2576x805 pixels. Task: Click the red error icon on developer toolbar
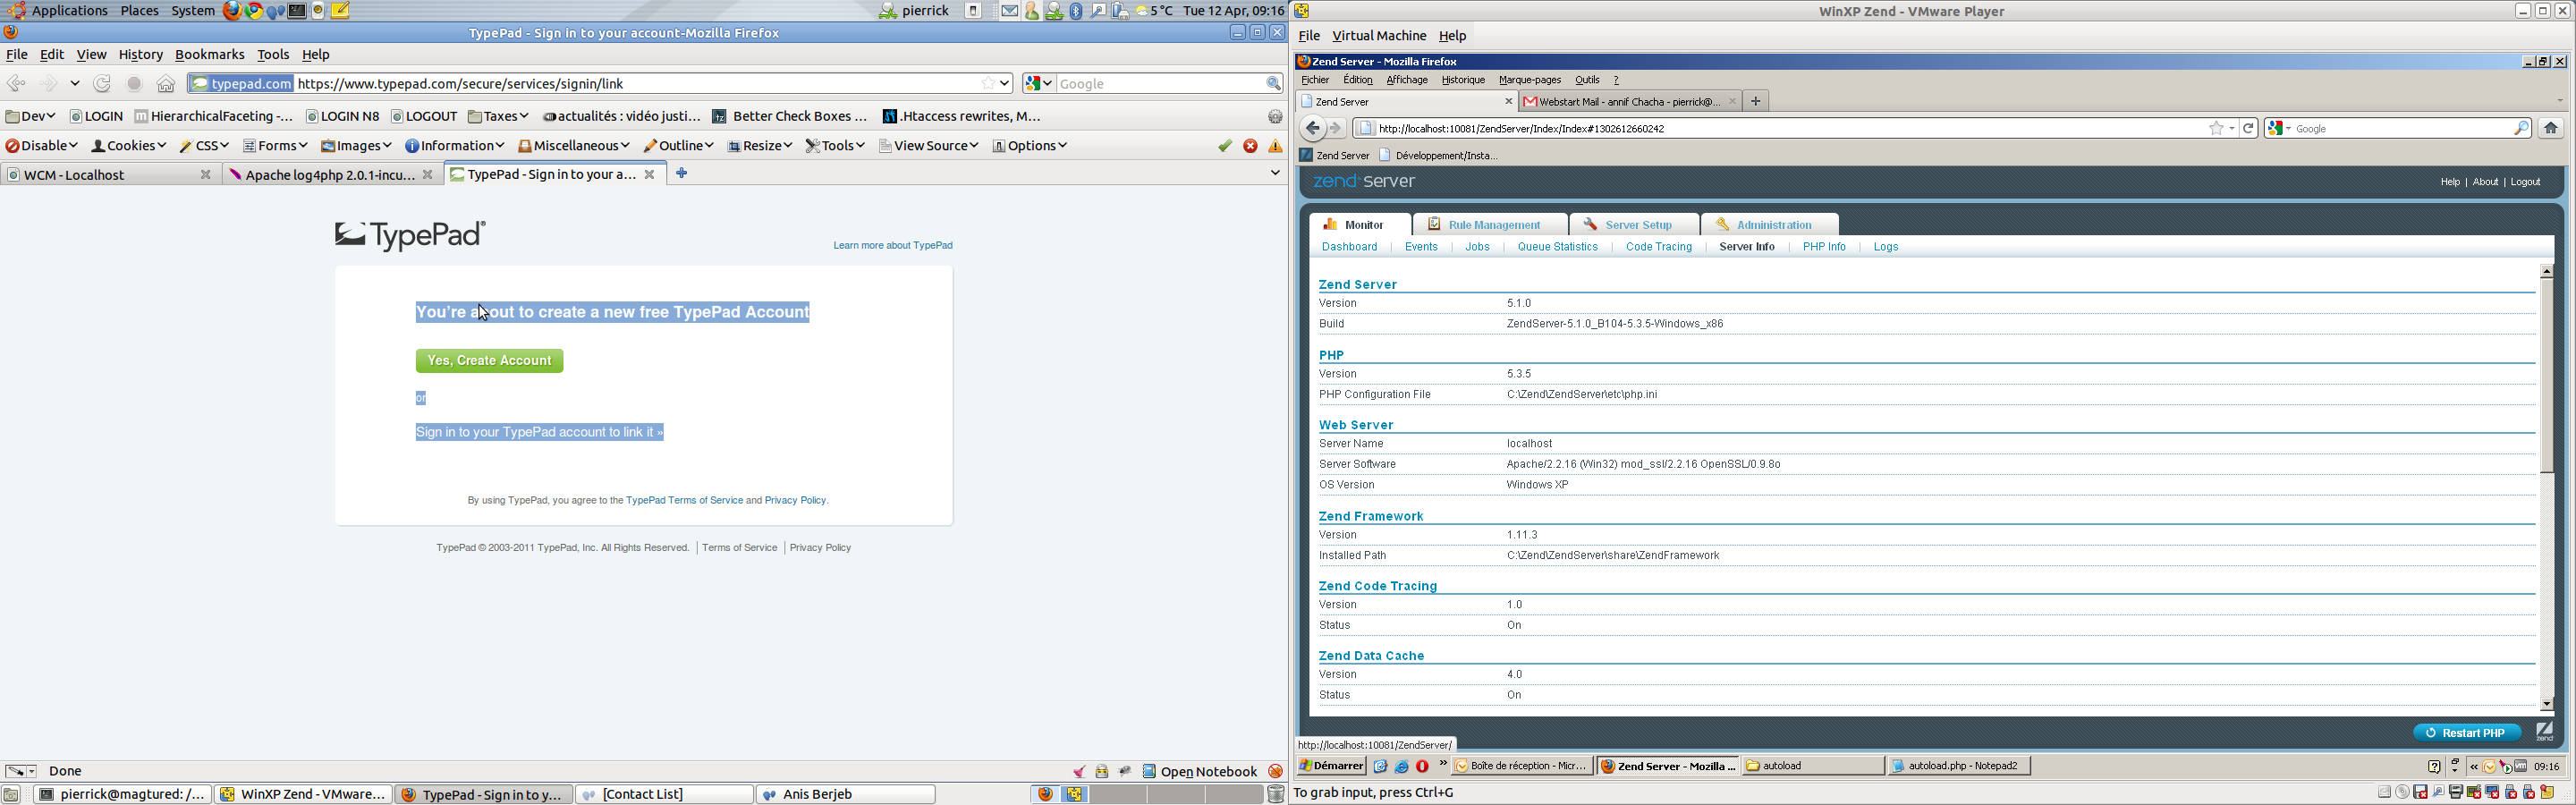pos(1250,146)
